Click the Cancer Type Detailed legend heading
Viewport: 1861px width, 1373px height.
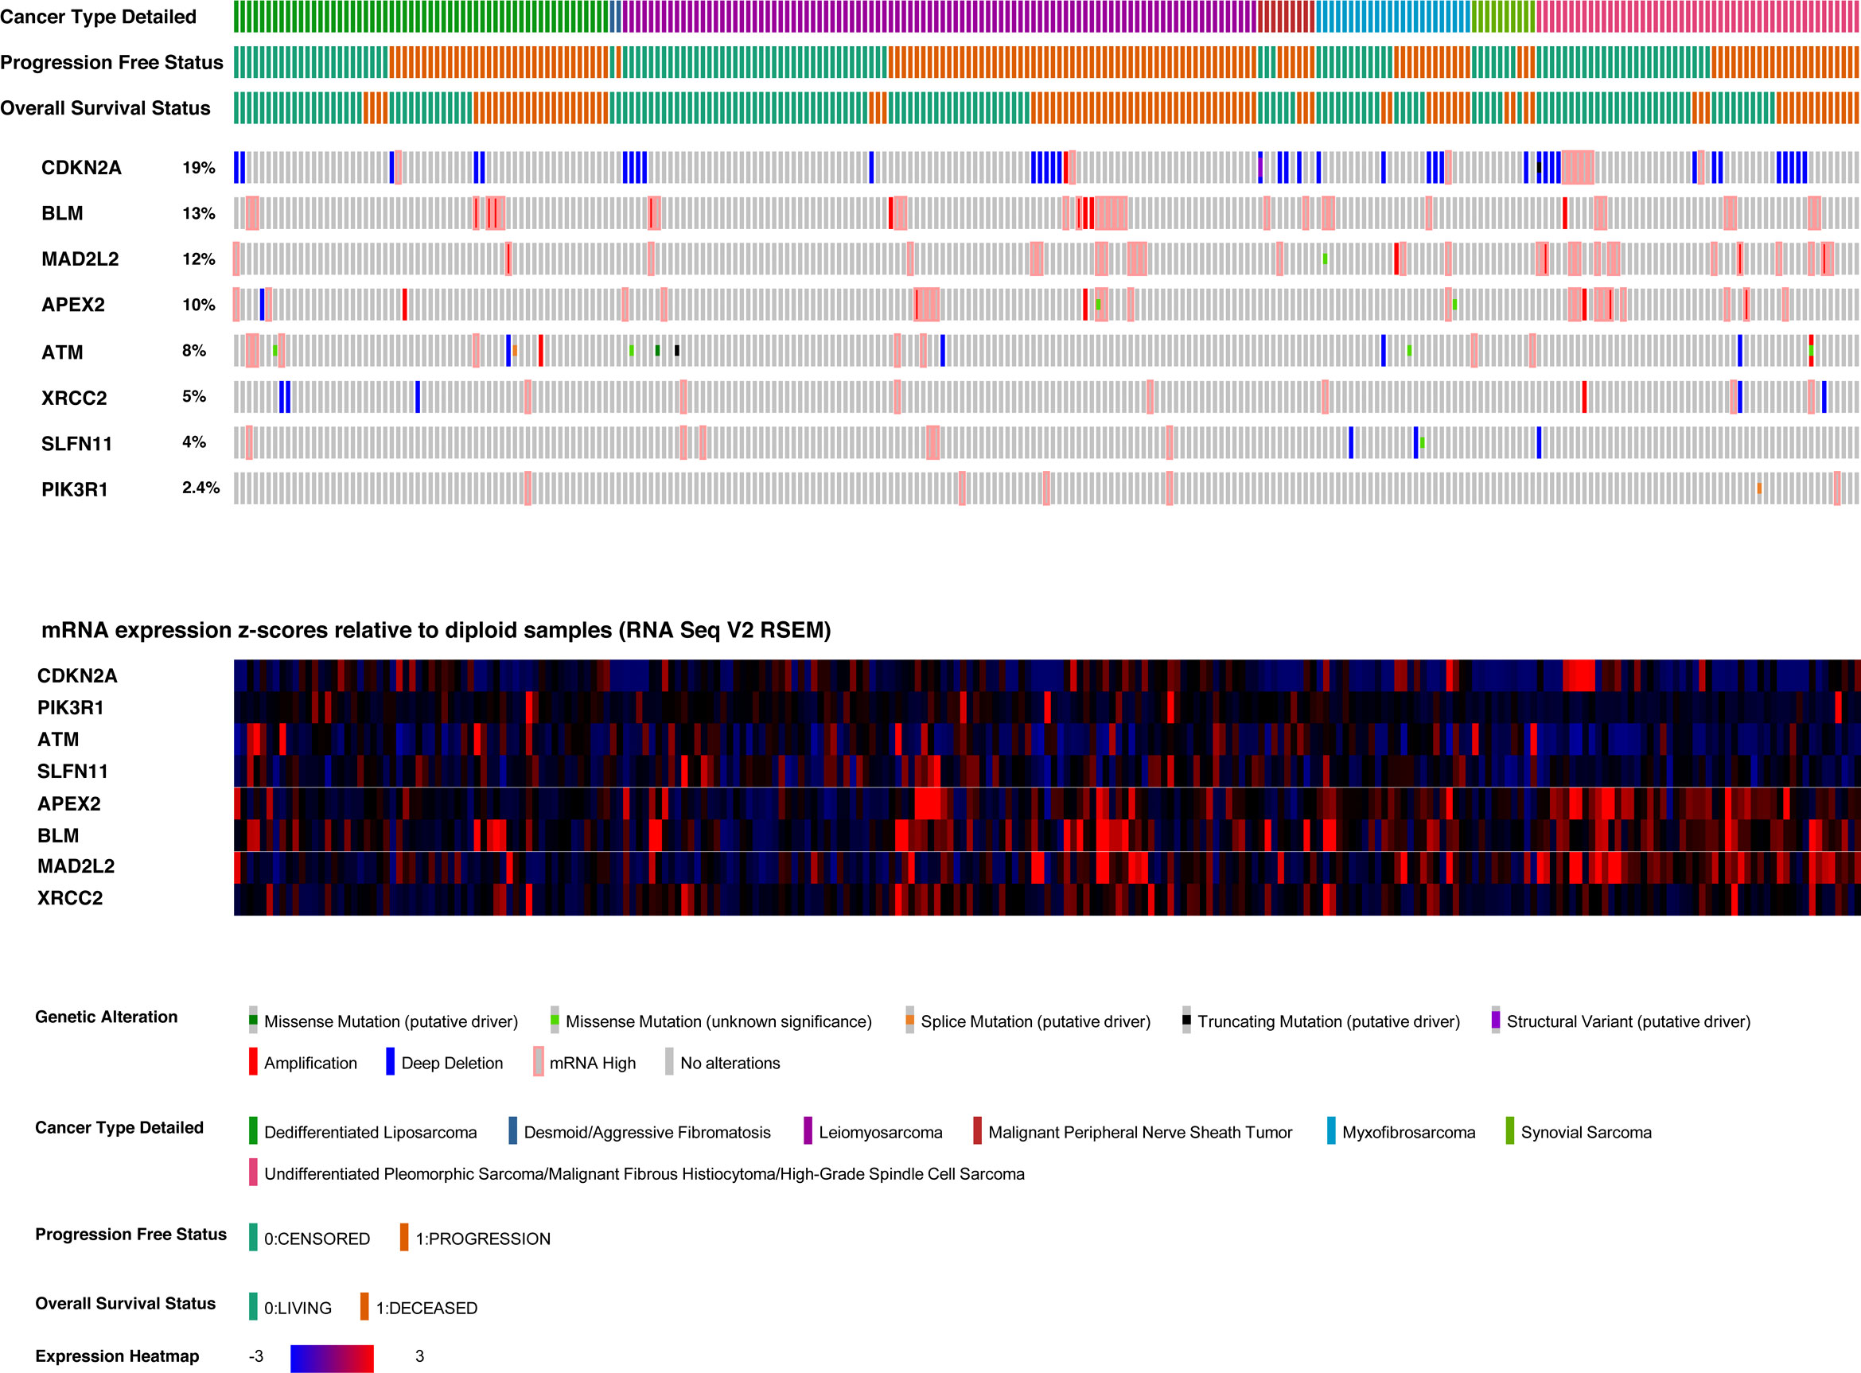tap(119, 1128)
